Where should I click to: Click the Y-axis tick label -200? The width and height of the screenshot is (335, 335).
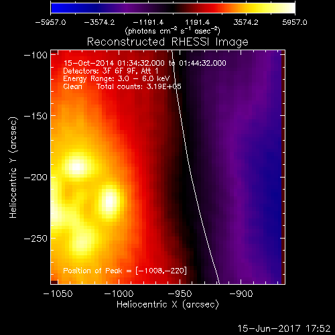click(x=36, y=178)
